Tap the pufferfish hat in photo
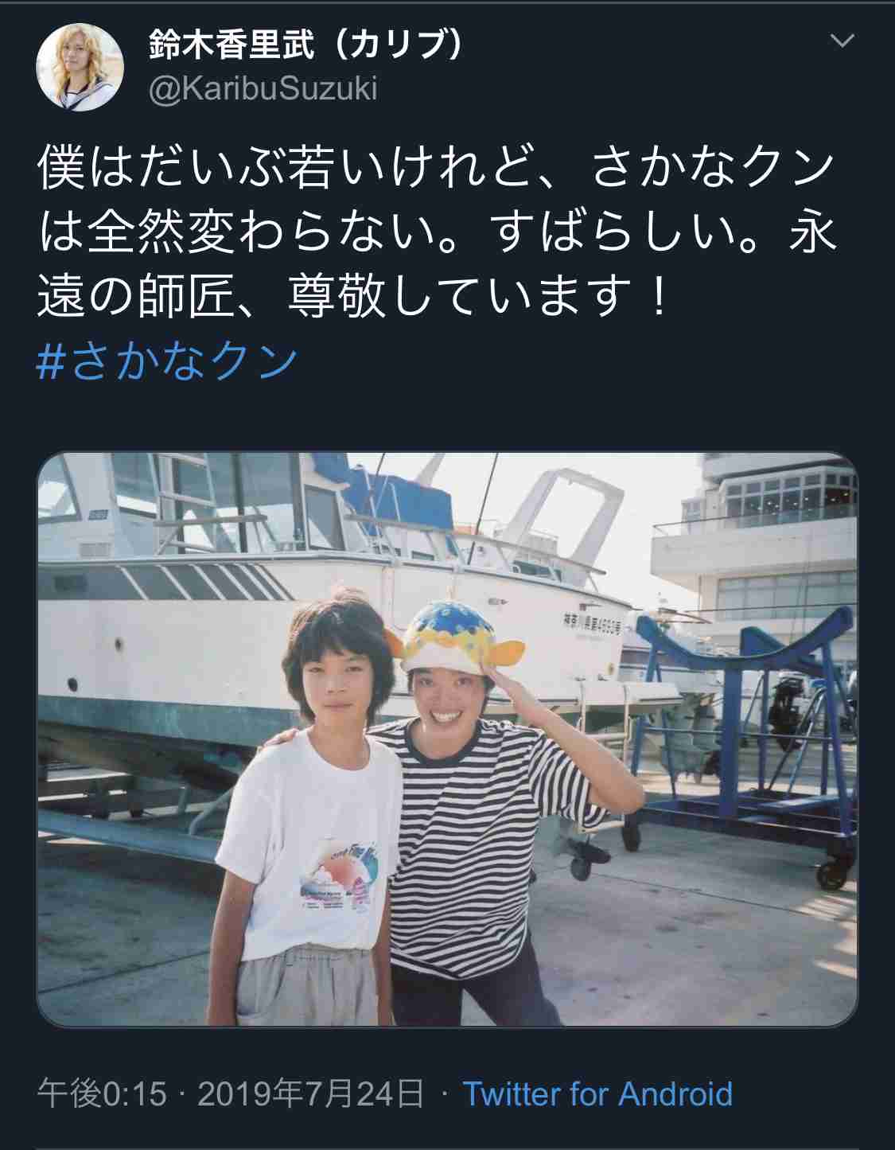Viewport: 895px width, 1150px height. point(457,635)
